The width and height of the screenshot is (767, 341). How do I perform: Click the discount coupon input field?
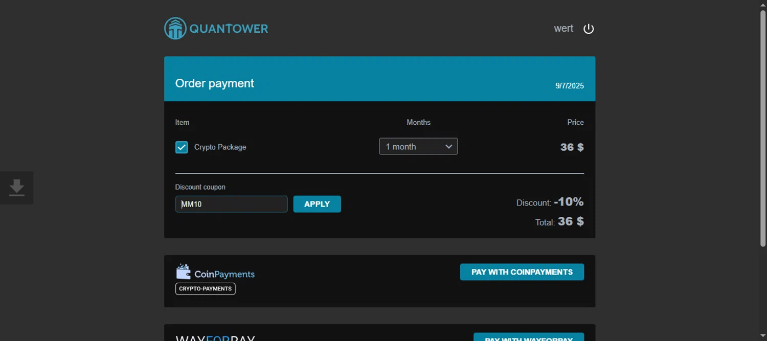point(231,204)
